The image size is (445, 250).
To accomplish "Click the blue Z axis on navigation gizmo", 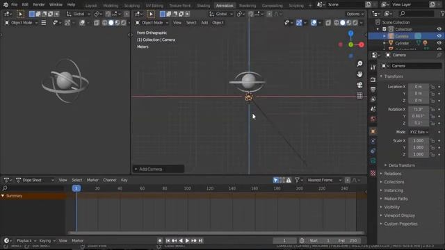I will tap(350, 34).
